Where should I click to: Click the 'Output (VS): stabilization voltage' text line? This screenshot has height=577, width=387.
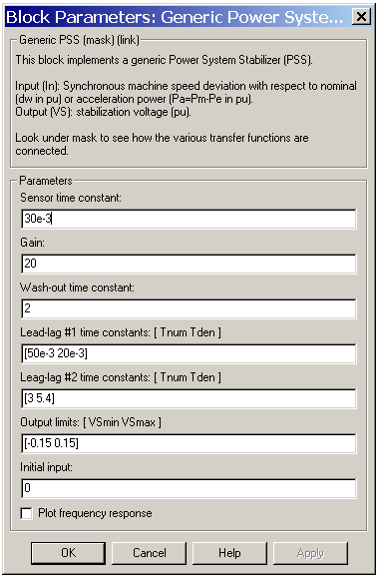click(x=103, y=112)
